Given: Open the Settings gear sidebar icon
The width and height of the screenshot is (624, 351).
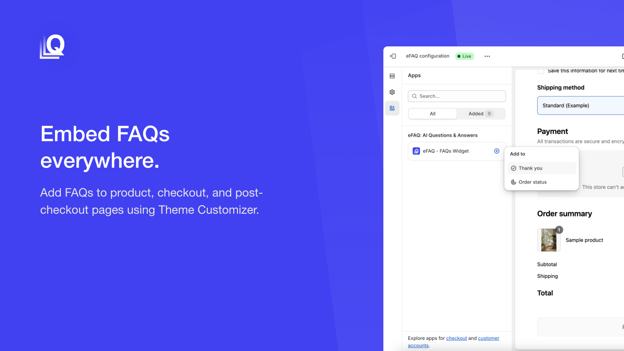Looking at the screenshot, I should tap(392, 92).
